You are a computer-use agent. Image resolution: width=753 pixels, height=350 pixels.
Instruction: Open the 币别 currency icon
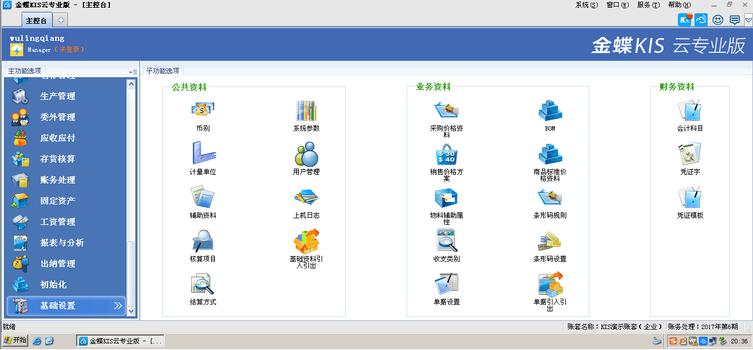click(202, 111)
